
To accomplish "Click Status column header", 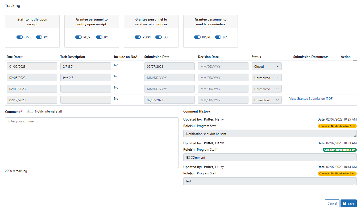I will pyautogui.click(x=256, y=57).
